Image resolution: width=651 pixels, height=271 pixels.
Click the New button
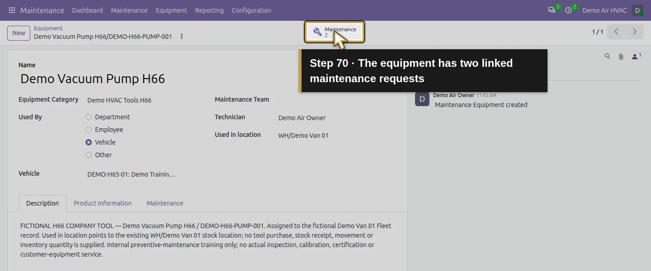(x=19, y=33)
